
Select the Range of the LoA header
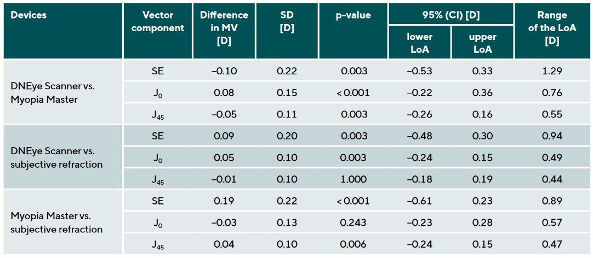click(x=552, y=28)
